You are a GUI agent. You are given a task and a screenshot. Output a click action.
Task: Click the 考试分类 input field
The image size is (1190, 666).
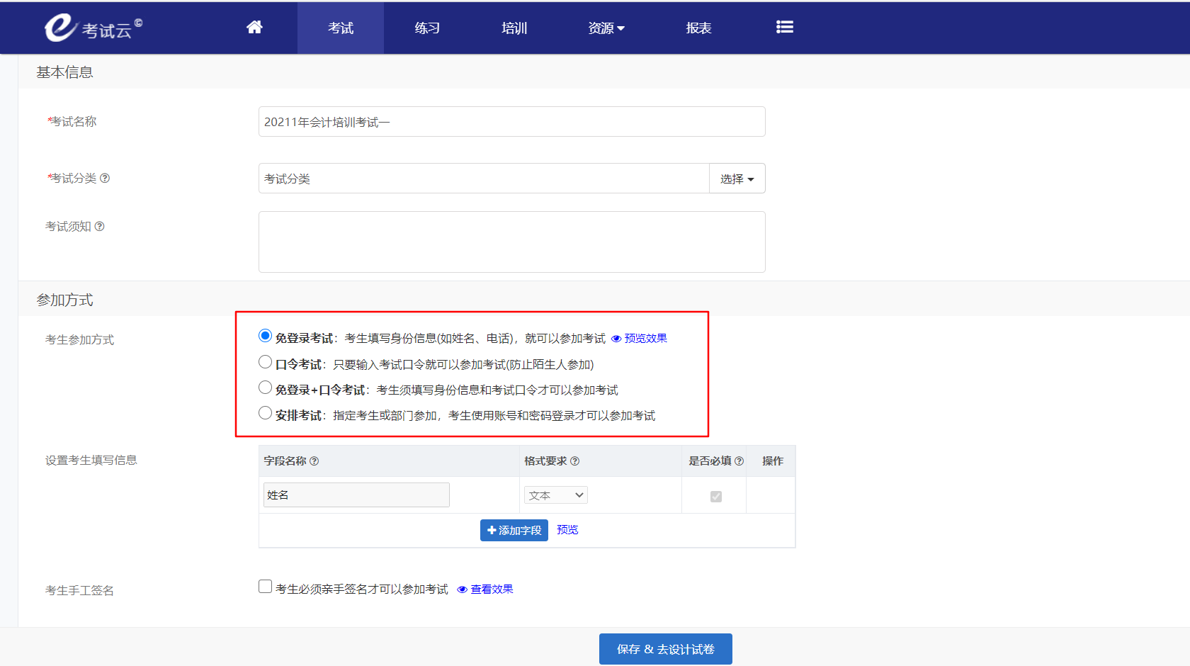click(484, 179)
